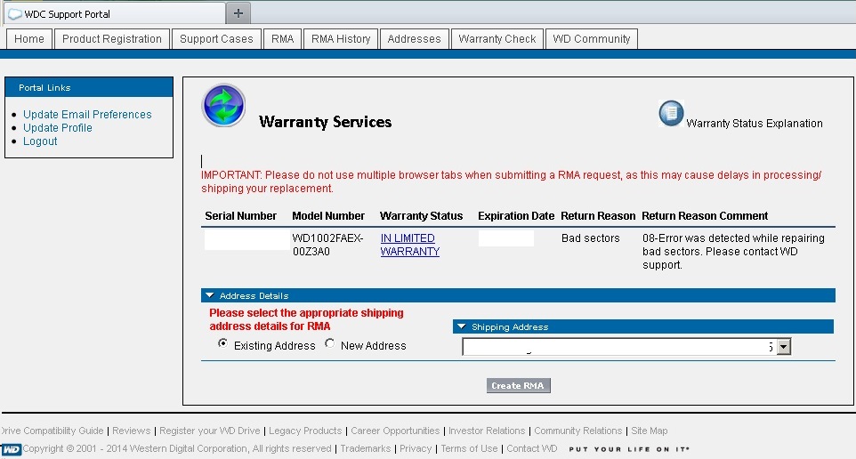Image resolution: width=856 pixels, height=459 pixels.
Task: Click the Model Number column header
Action: click(x=328, y=215)
